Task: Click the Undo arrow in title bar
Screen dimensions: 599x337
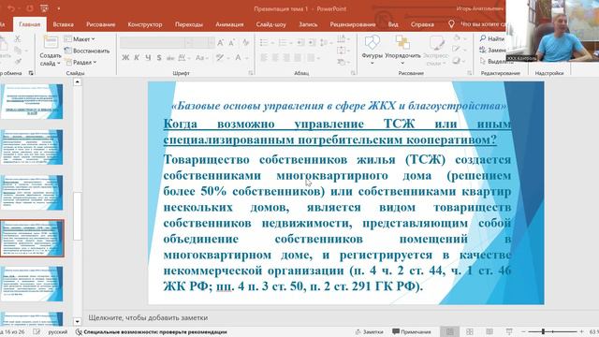Action: [x=11, y=8]
